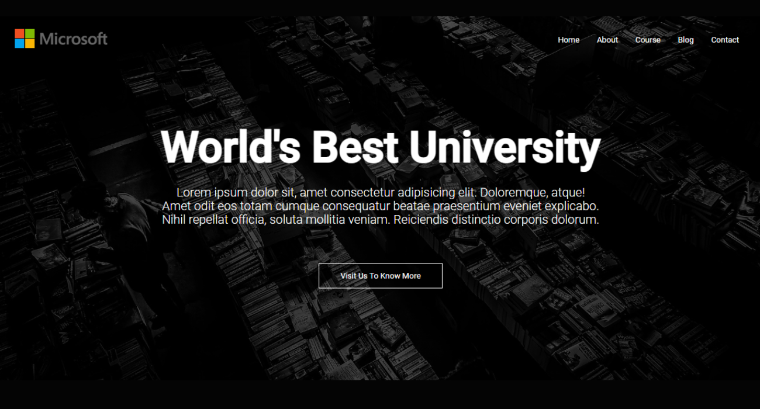Screen dimensions: 760x409
Task: Select Course in the navigation bar
Action: pyautogui.click(x=648, y=40)
